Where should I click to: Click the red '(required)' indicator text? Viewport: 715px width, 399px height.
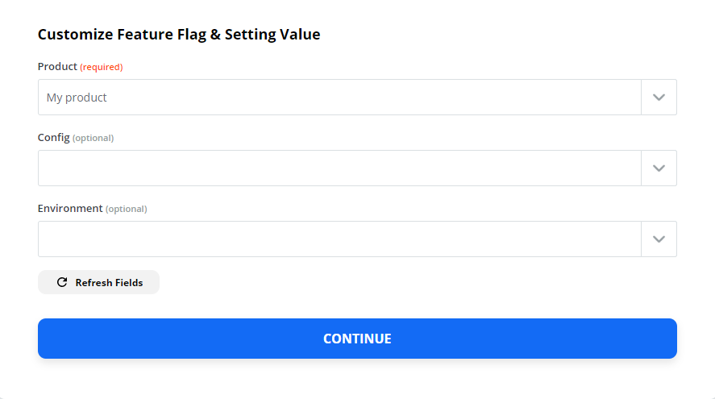click(x=102, y=67)
